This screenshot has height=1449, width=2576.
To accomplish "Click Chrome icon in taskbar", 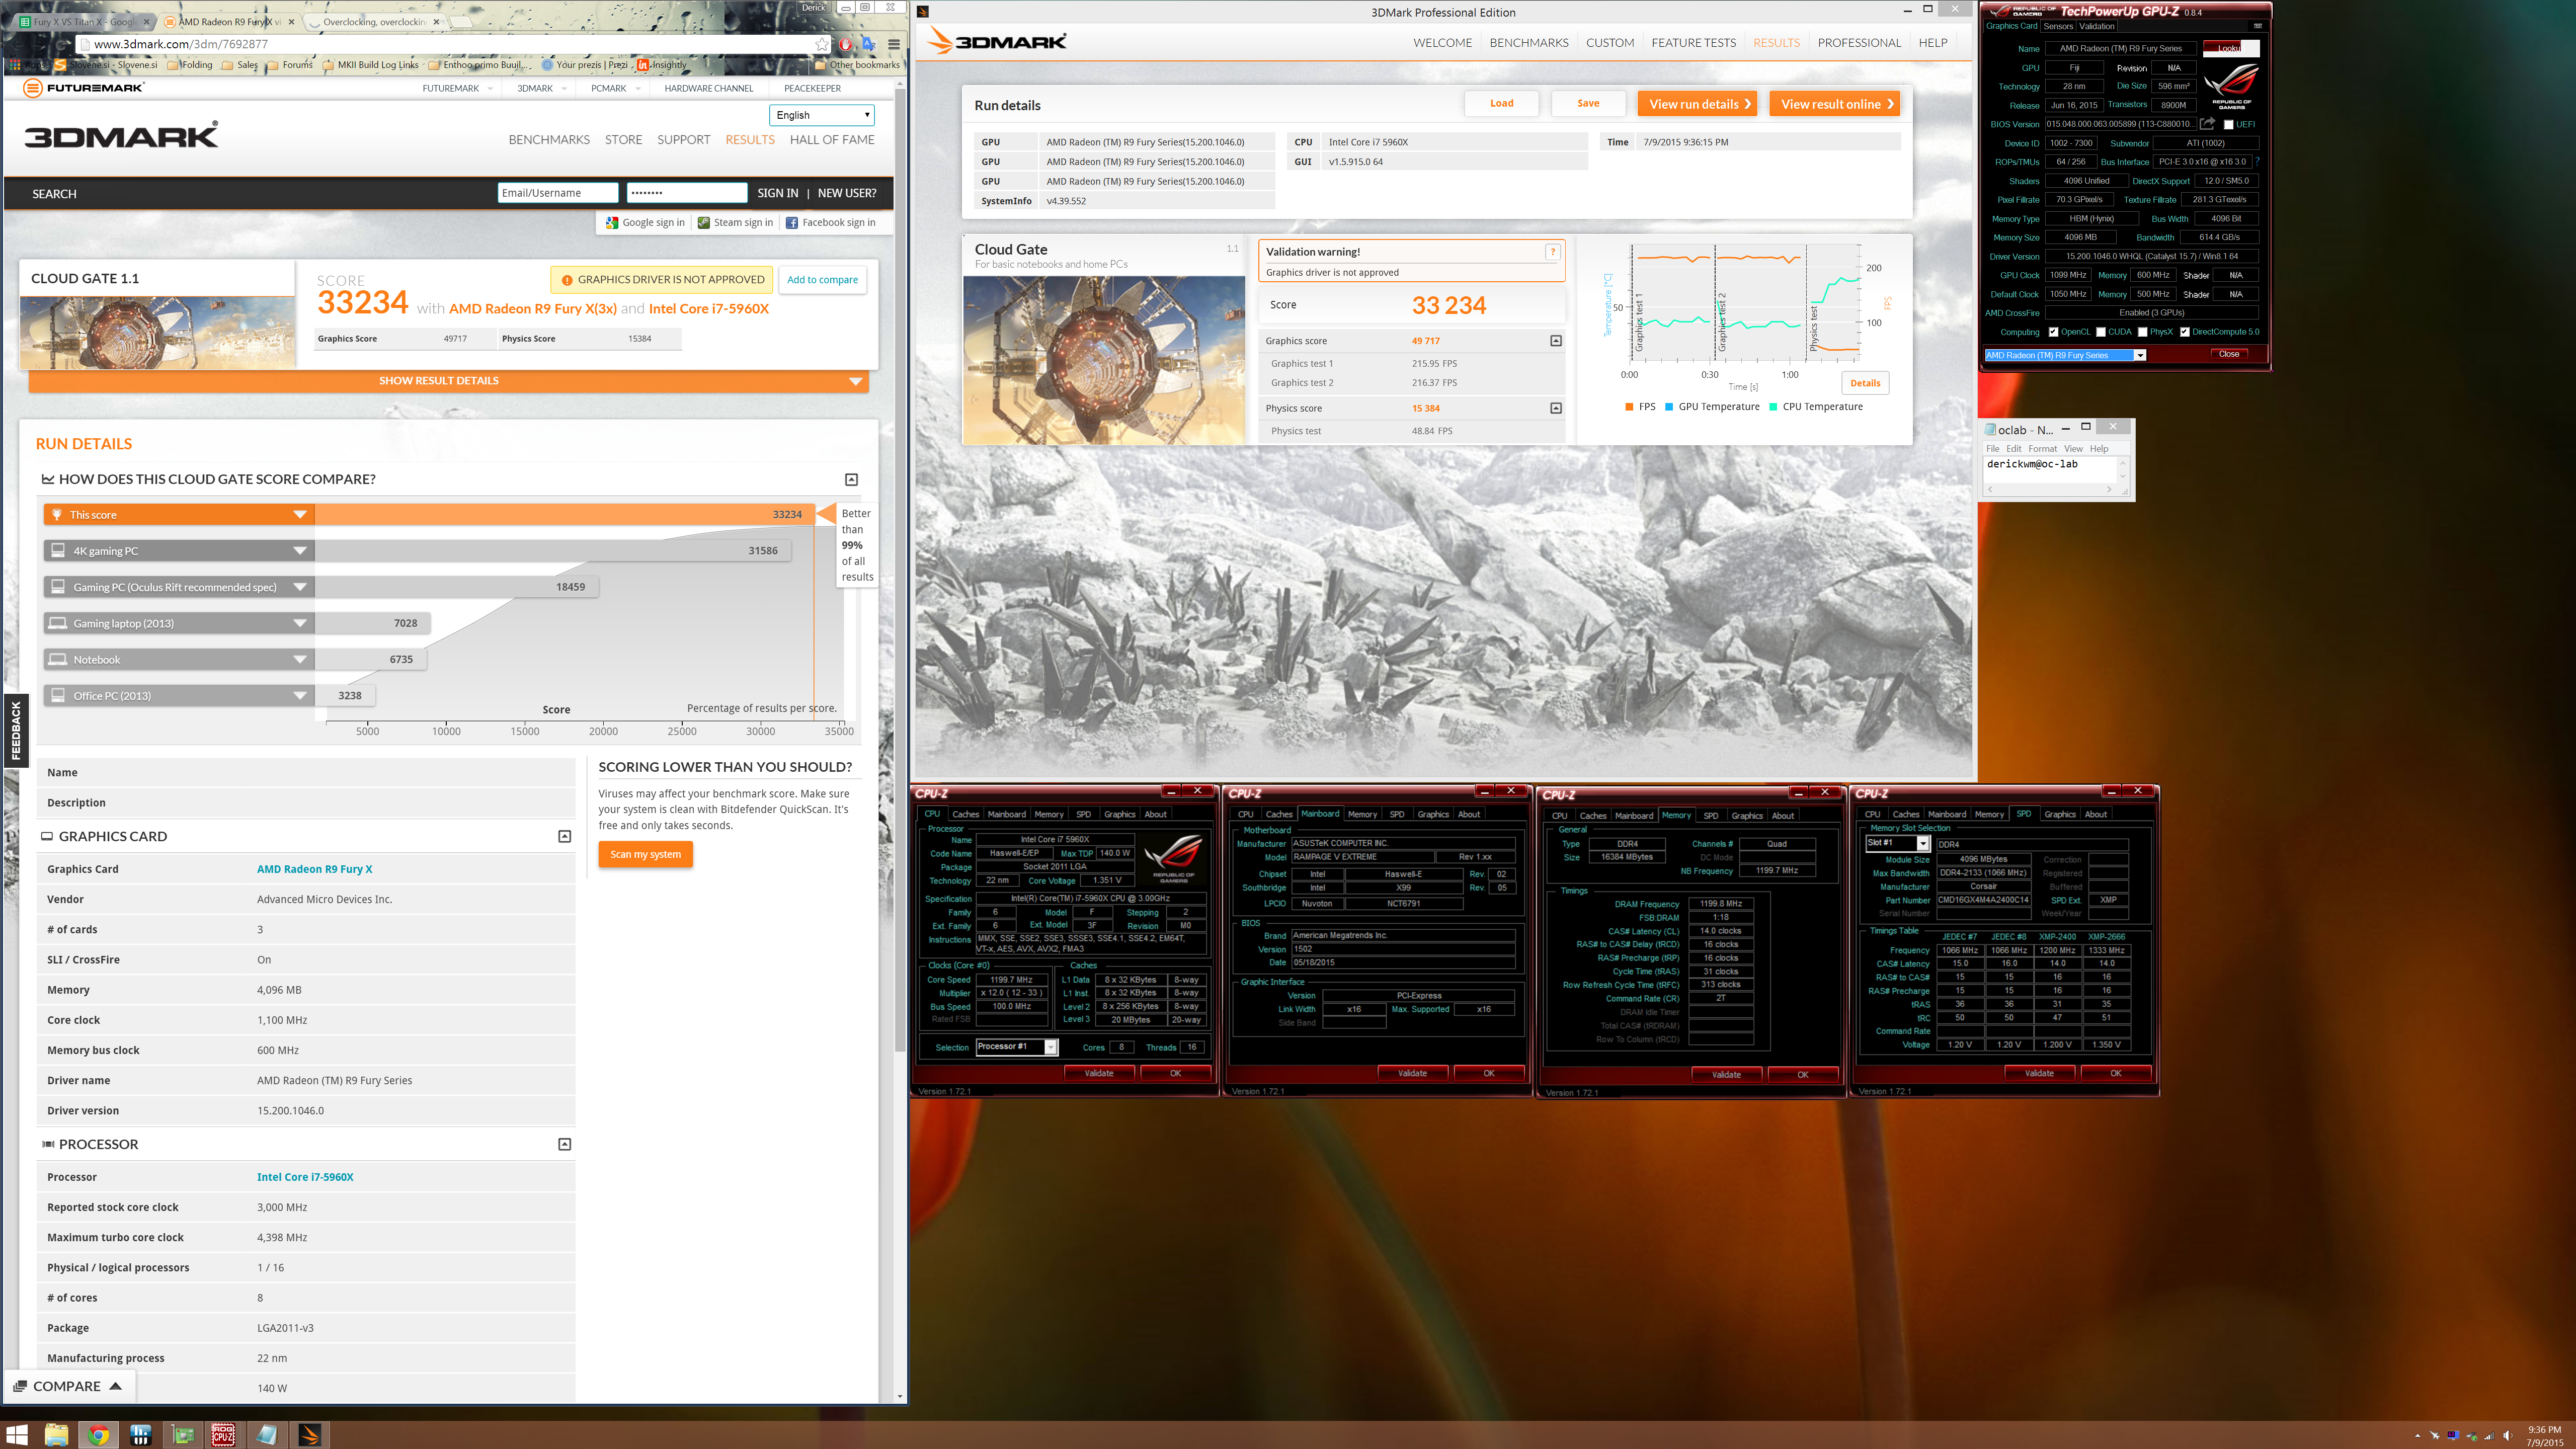I will [98, 1435].
